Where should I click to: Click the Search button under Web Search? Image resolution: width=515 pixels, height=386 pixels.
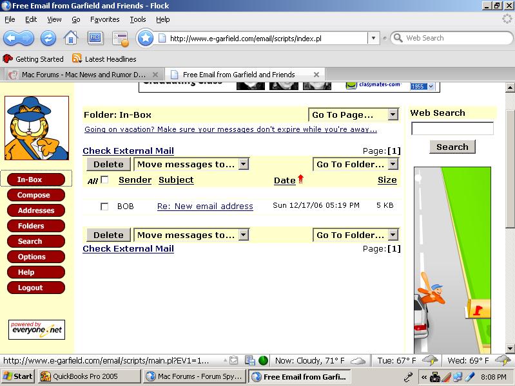point(452,147)
